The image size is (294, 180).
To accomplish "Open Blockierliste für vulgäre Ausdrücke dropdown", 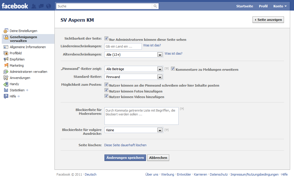I will [134, 130].
